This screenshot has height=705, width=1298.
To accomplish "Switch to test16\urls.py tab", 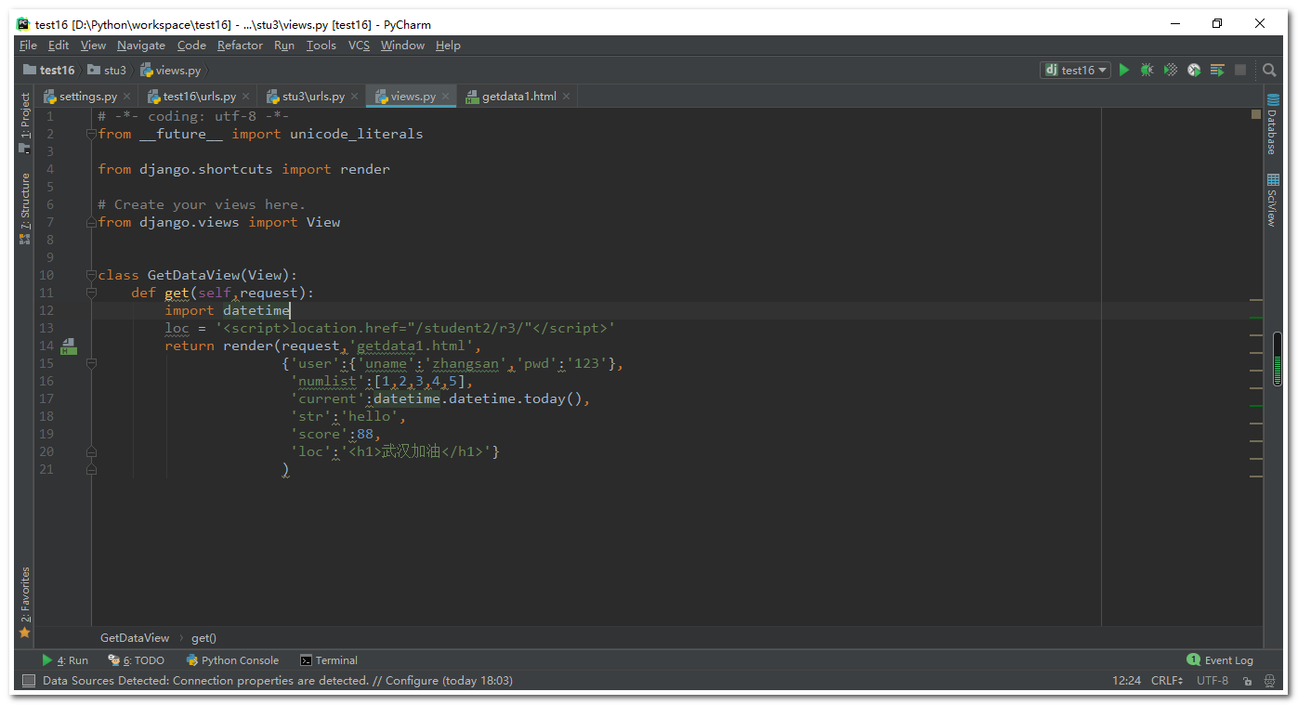I will tap(199, 97).
